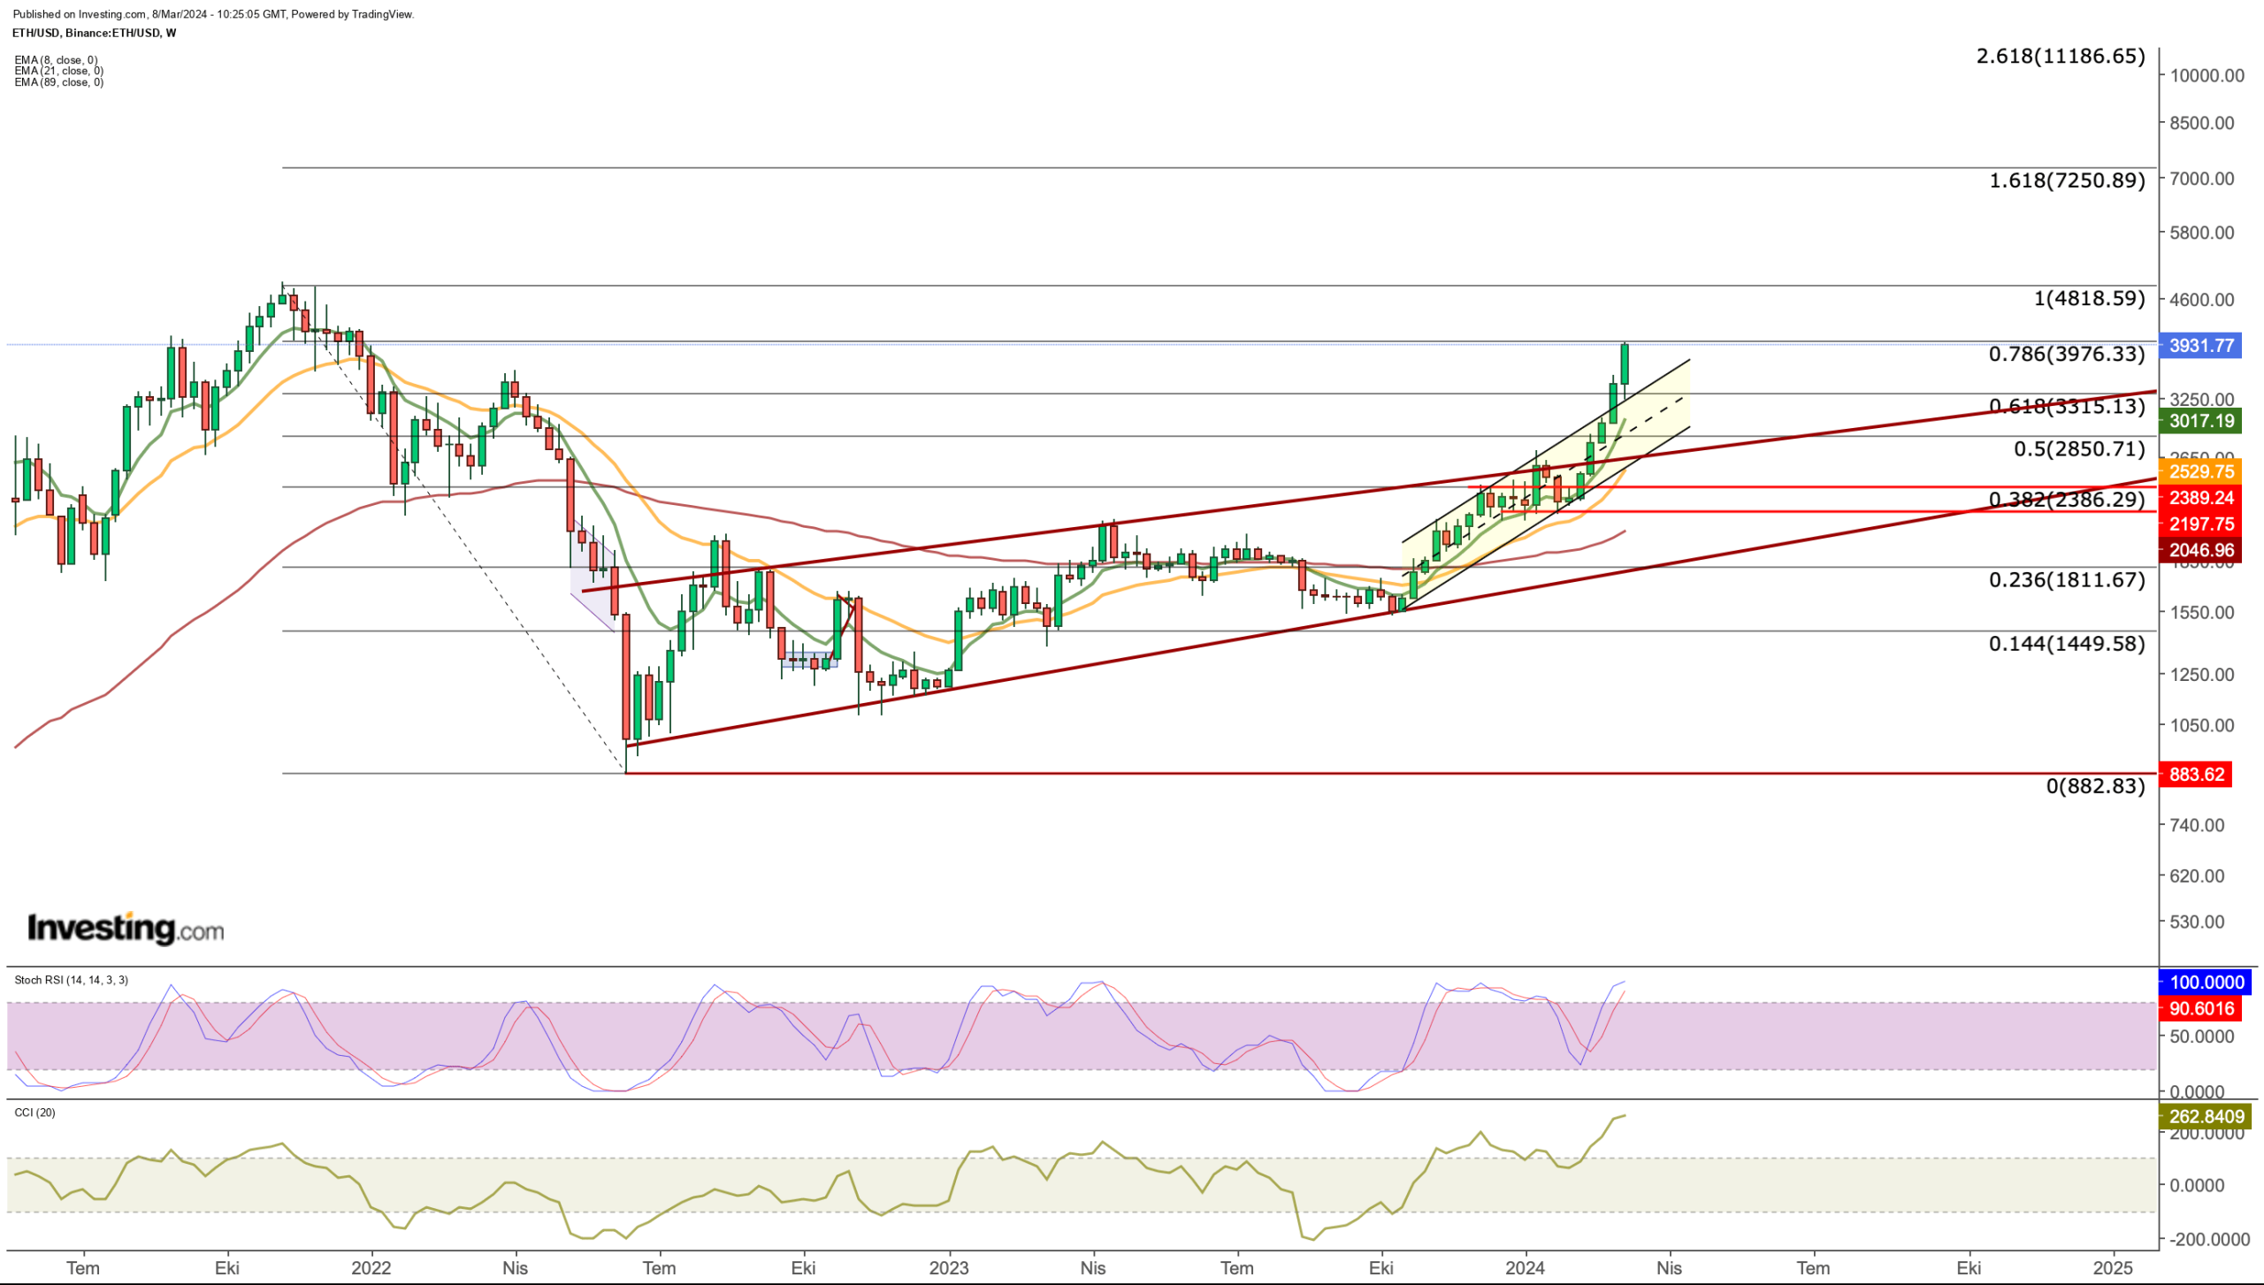
Task: Click the red 2197.75 price tag
Action: pos(2200,524)
